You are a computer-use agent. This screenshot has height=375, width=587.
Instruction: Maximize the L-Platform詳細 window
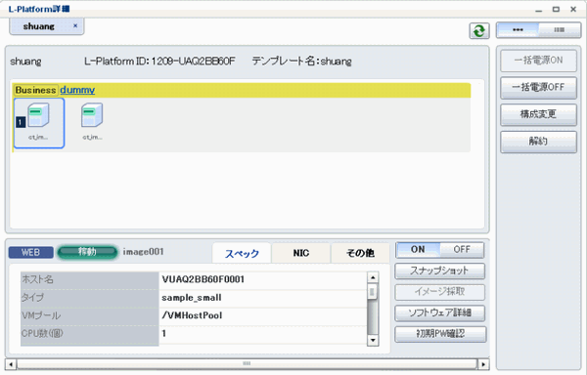[556, 10]
